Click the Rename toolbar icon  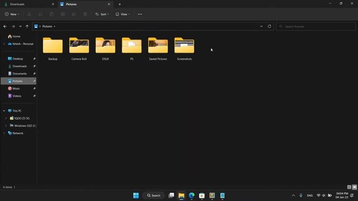click(63, 14)
